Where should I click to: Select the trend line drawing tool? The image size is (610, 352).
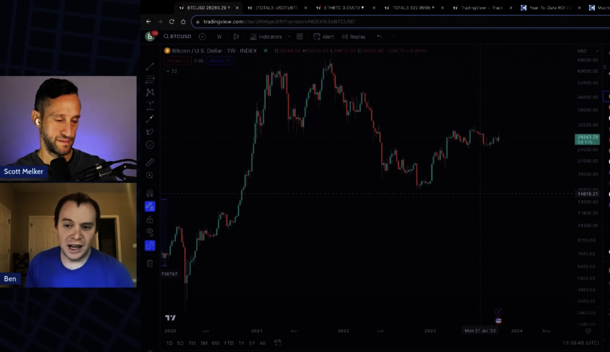click(x=150, y=67)
